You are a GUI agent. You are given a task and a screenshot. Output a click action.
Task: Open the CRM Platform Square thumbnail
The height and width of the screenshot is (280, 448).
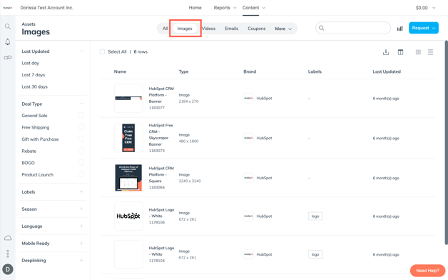point(128,178)
